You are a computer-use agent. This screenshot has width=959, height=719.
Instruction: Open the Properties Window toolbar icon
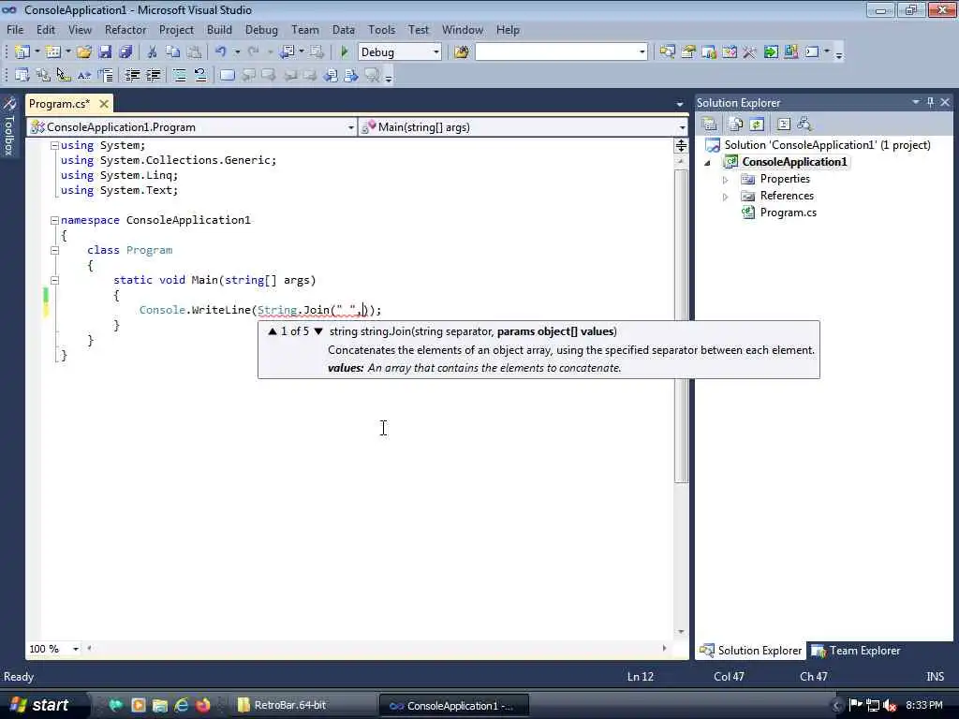[x=688, y=52]
